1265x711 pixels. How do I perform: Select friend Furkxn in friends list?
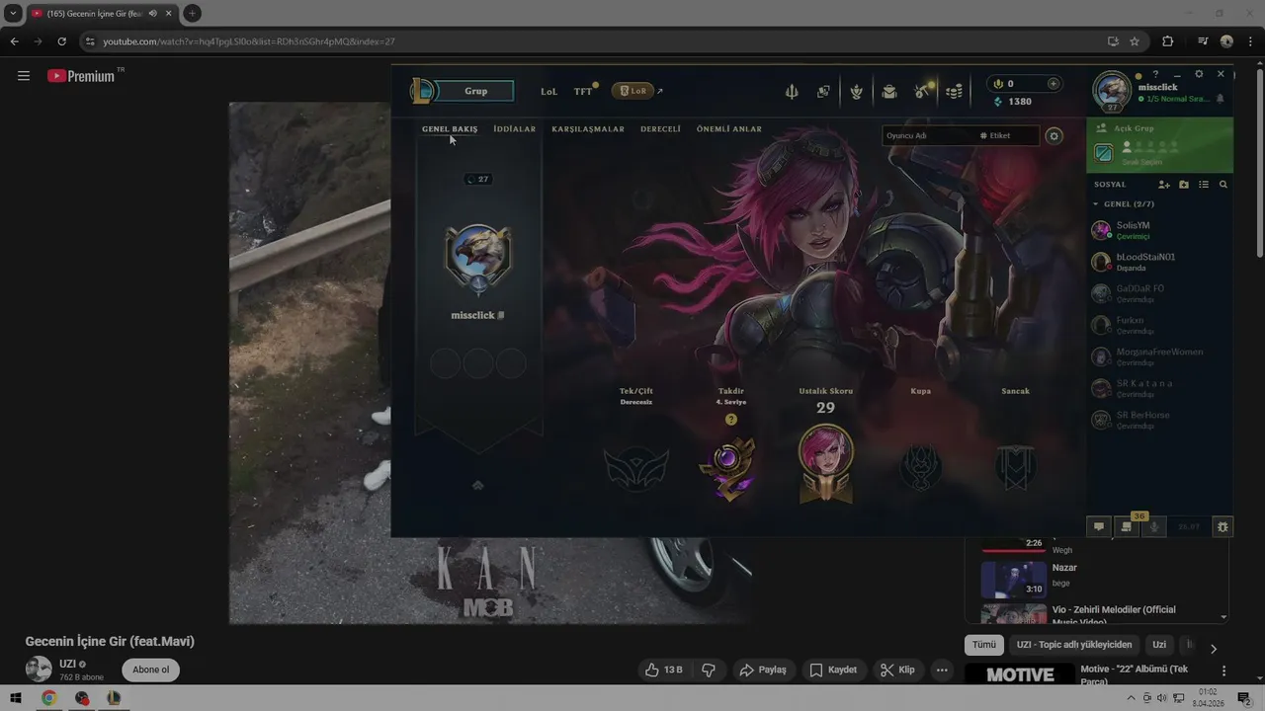point(1159,325)
